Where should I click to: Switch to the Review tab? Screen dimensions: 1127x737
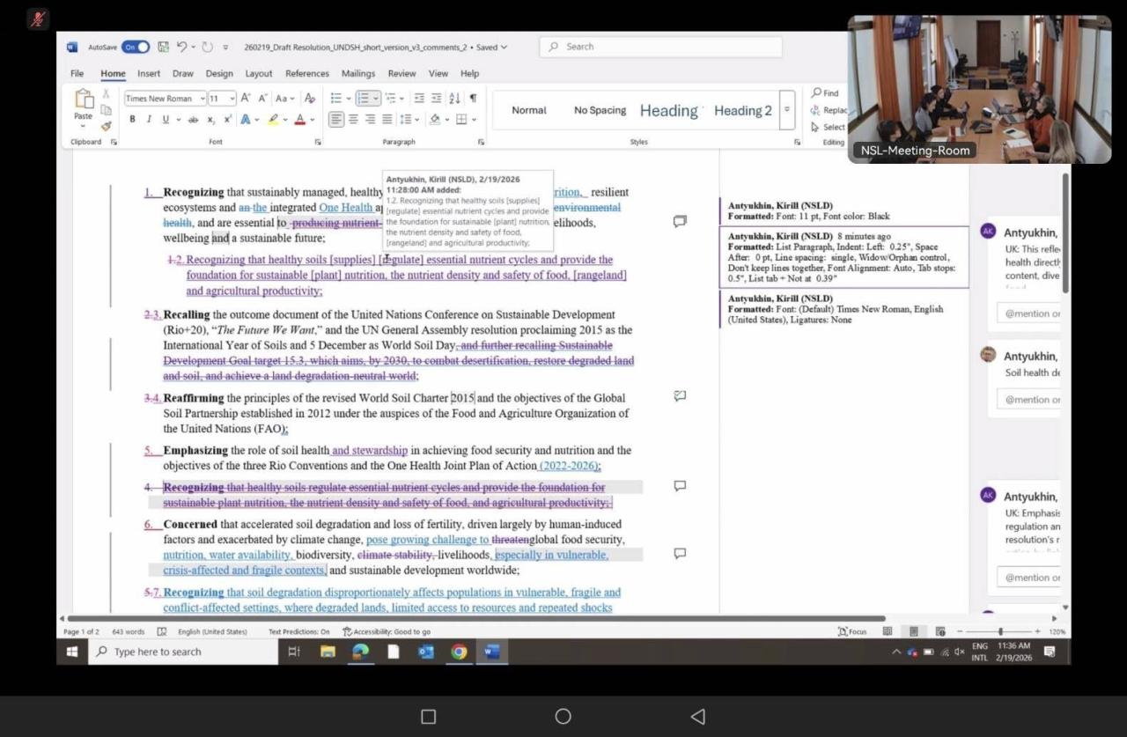click(401, 74)
